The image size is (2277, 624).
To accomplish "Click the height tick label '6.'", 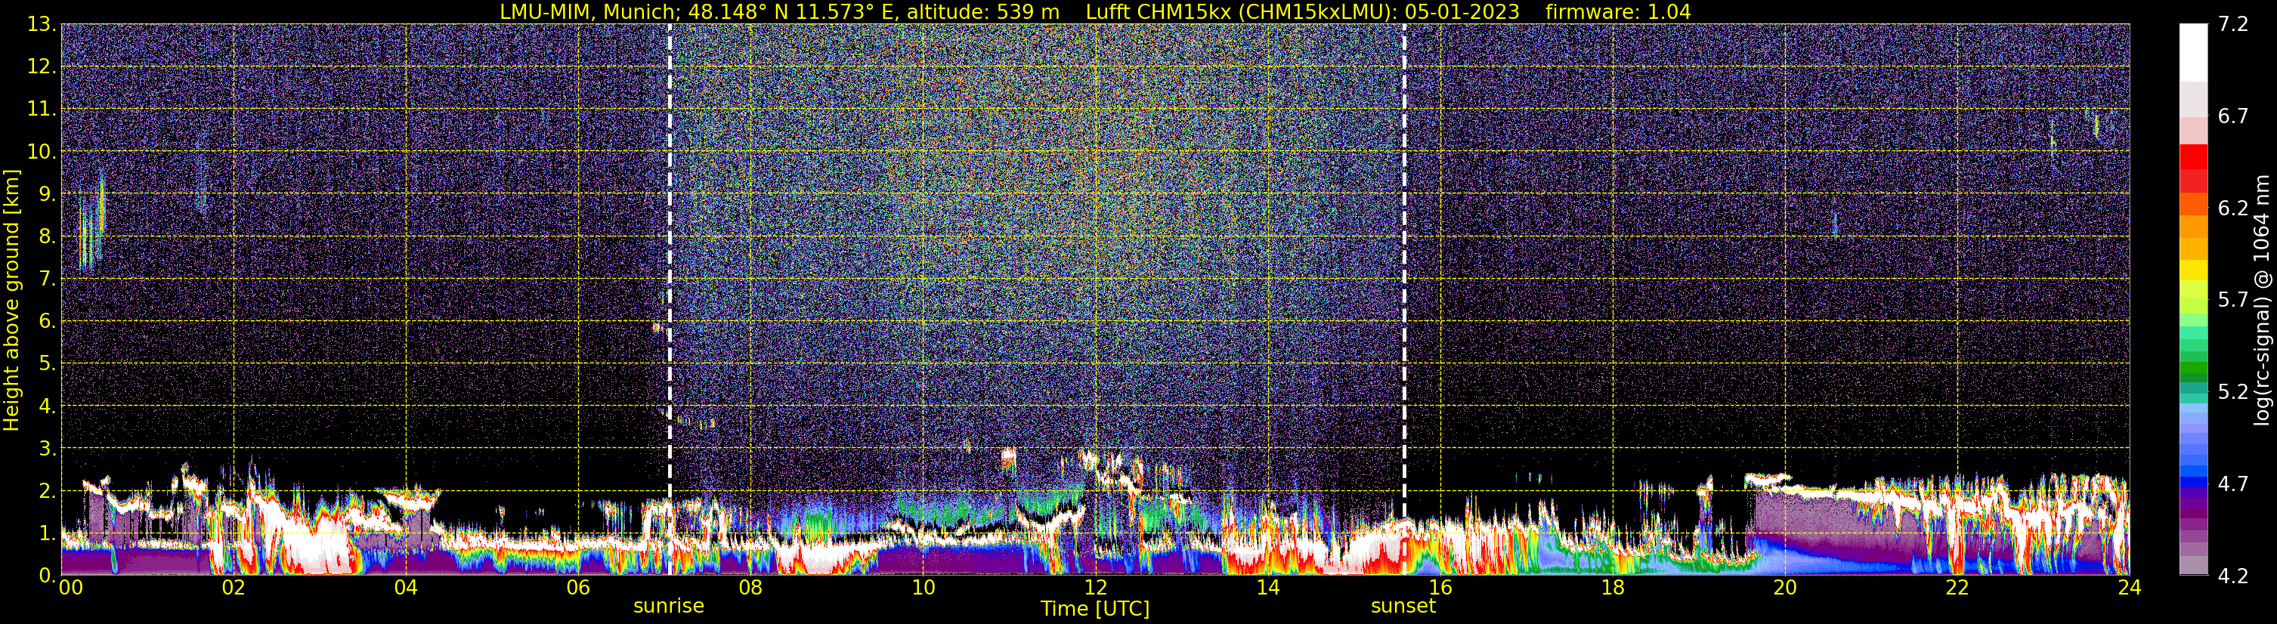I will click(x=47, y=322).
